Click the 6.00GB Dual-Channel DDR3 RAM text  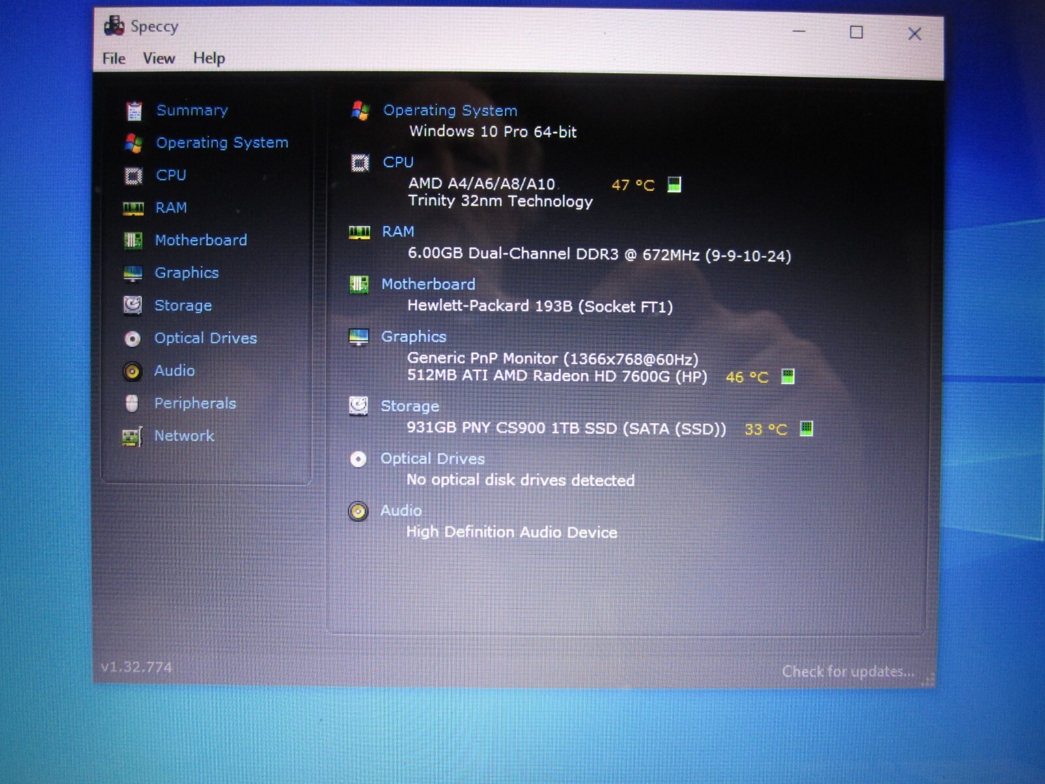click(x=599, y=254)
